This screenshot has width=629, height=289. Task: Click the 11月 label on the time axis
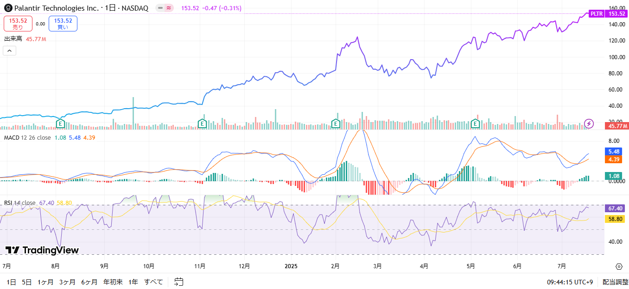(x=200, y=266)
